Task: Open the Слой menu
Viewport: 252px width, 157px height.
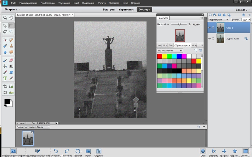Action: click(76, 3)
